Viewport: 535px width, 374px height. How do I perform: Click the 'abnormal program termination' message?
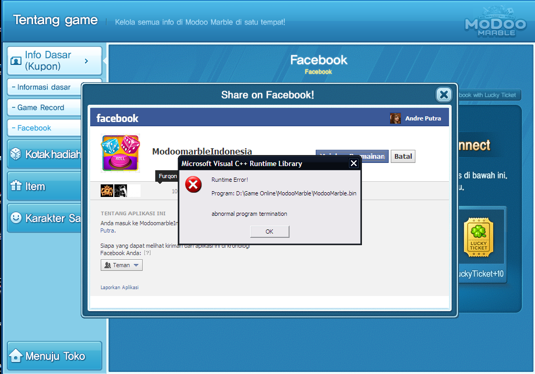point(250,214)
